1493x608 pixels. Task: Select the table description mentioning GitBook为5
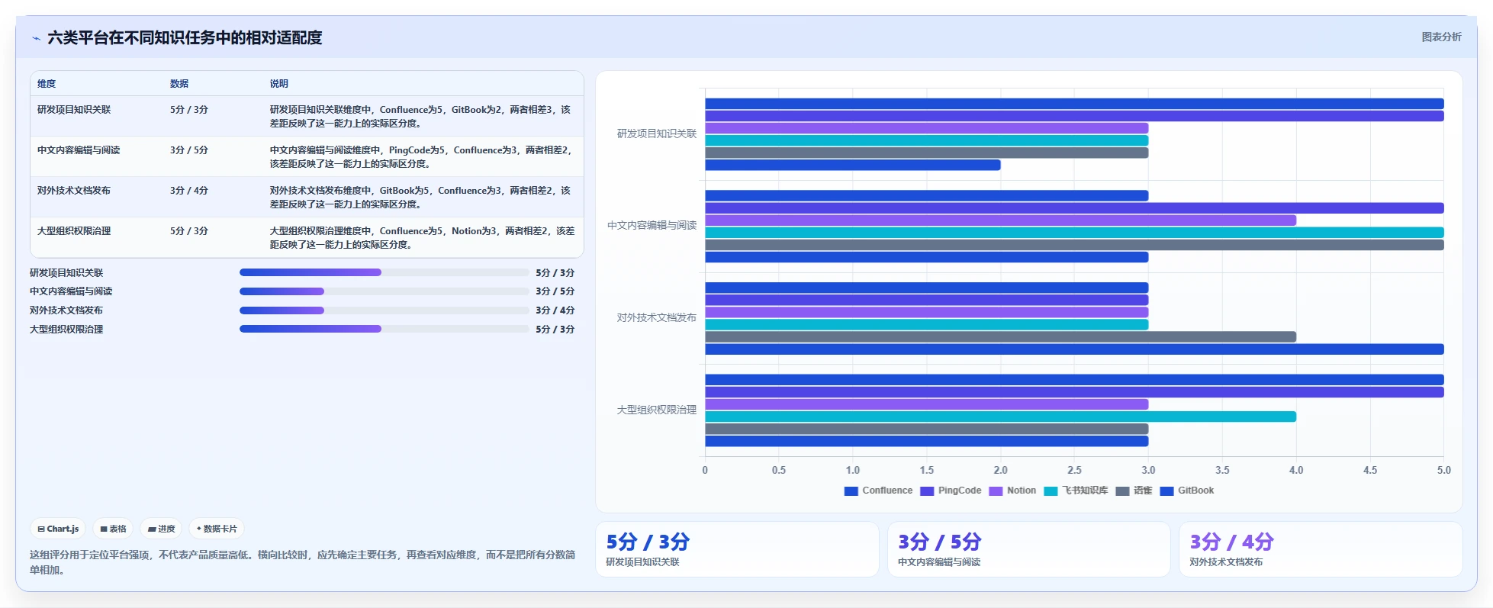pyautogui.click(x=421, y=198)
